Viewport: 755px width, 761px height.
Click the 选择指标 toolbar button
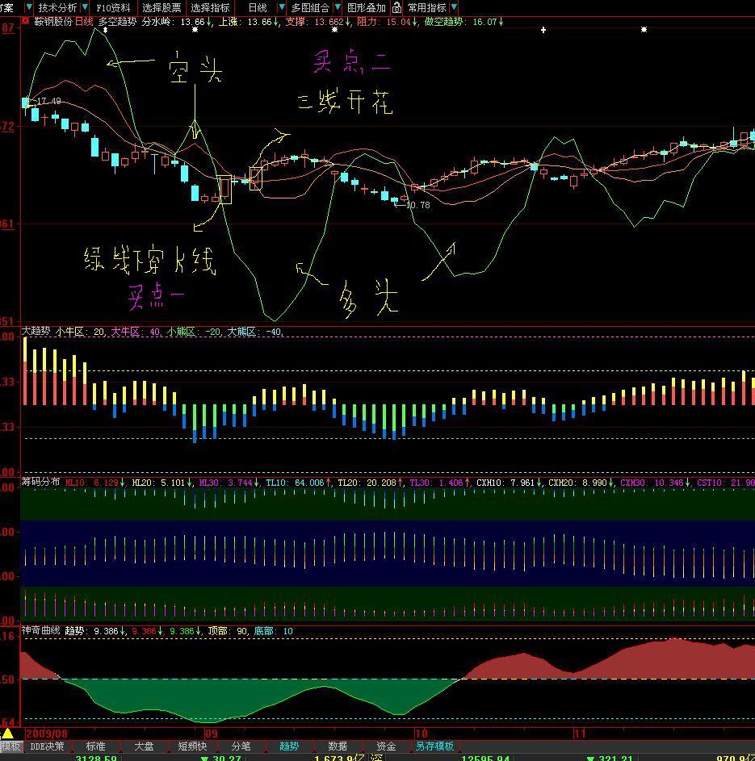[x=210, y=8]
